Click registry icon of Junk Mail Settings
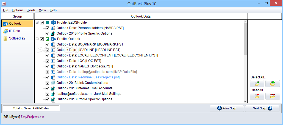283x125 pixels. pos(53,94)
